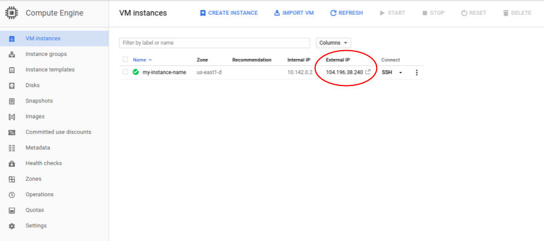Open external IP link icon beside 104.196.38.240
Image resolution: width=544 pixels, height=241 pixels.
[368, 72]
